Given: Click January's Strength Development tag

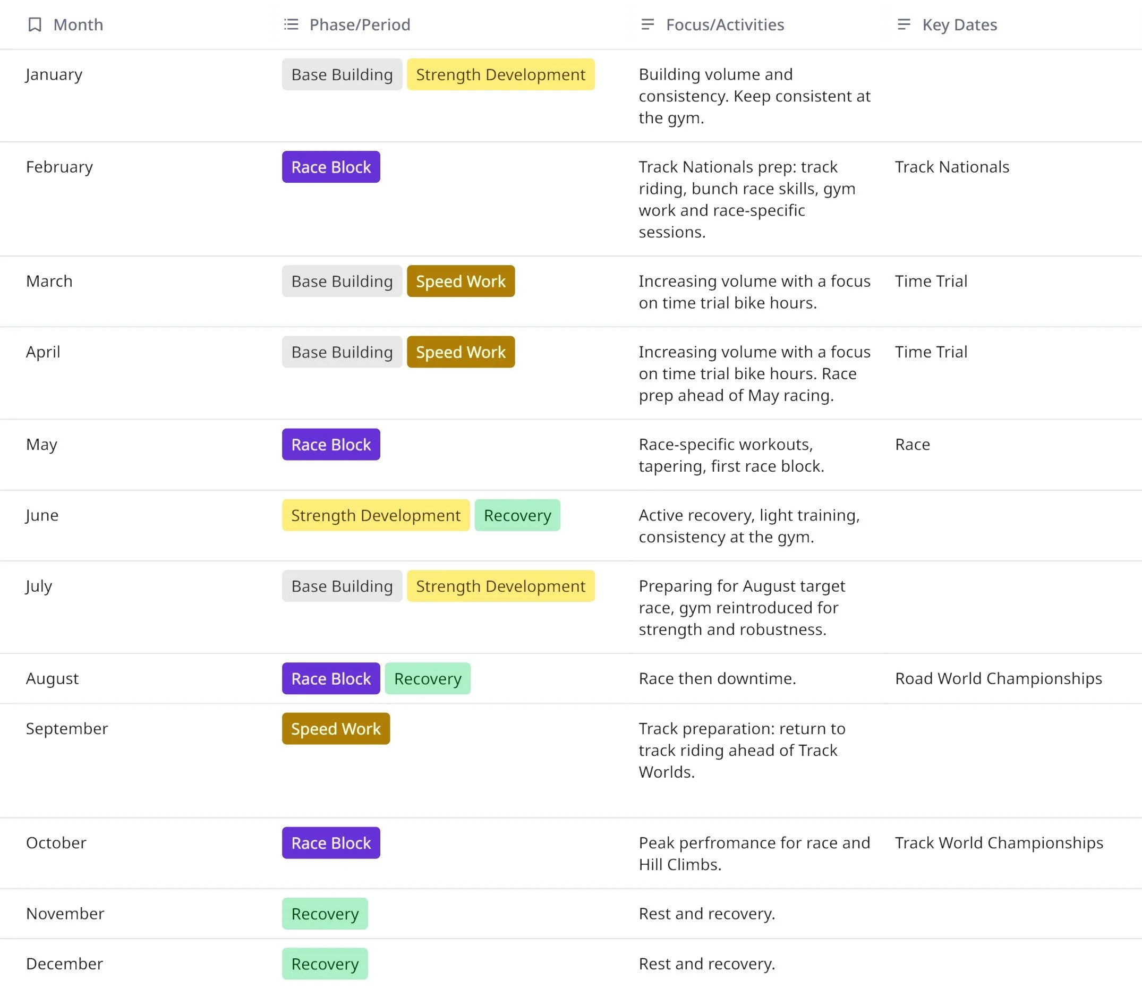Looking at the screenshot, I should coord(500,74).
